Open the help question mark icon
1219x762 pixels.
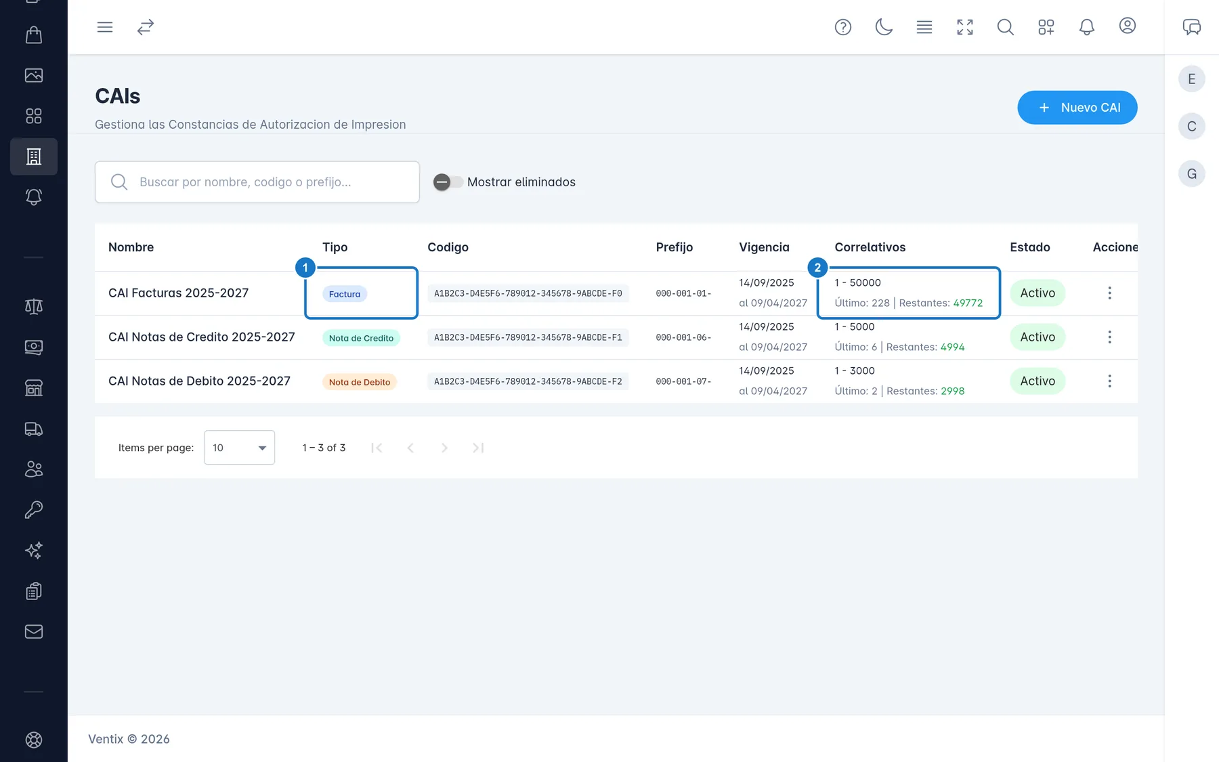843,27
